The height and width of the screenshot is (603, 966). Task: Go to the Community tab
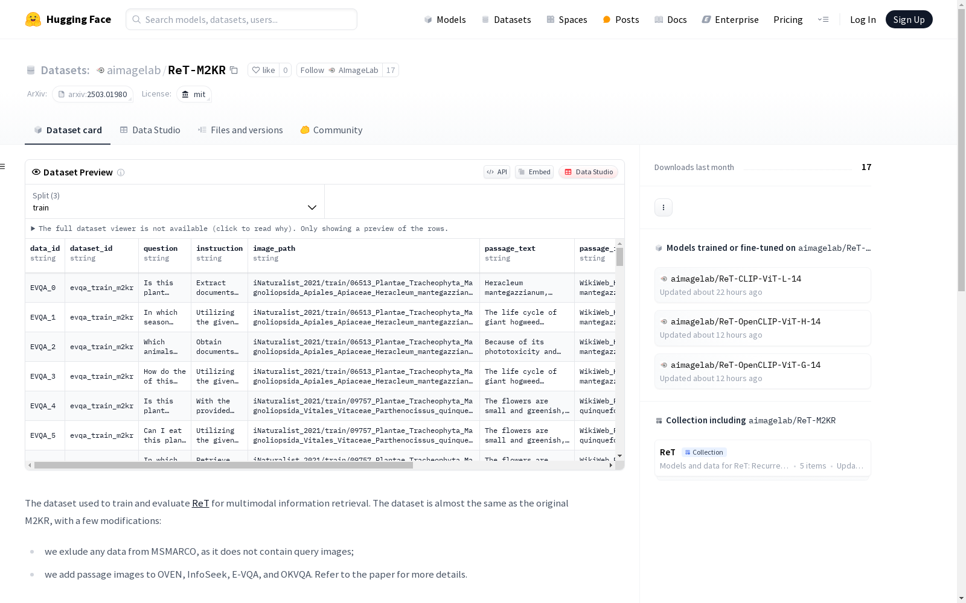331,130
